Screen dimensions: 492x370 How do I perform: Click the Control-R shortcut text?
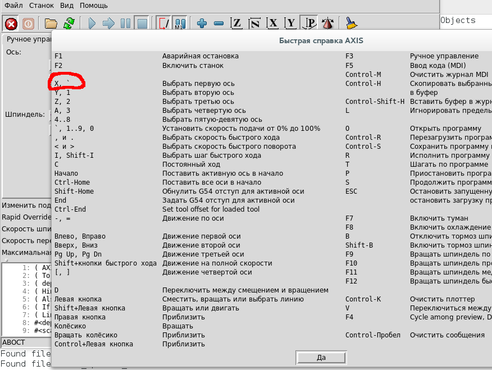[x=363, y=138]
